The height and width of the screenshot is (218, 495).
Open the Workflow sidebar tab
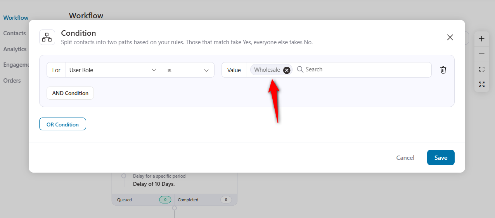tap(16, 18)
